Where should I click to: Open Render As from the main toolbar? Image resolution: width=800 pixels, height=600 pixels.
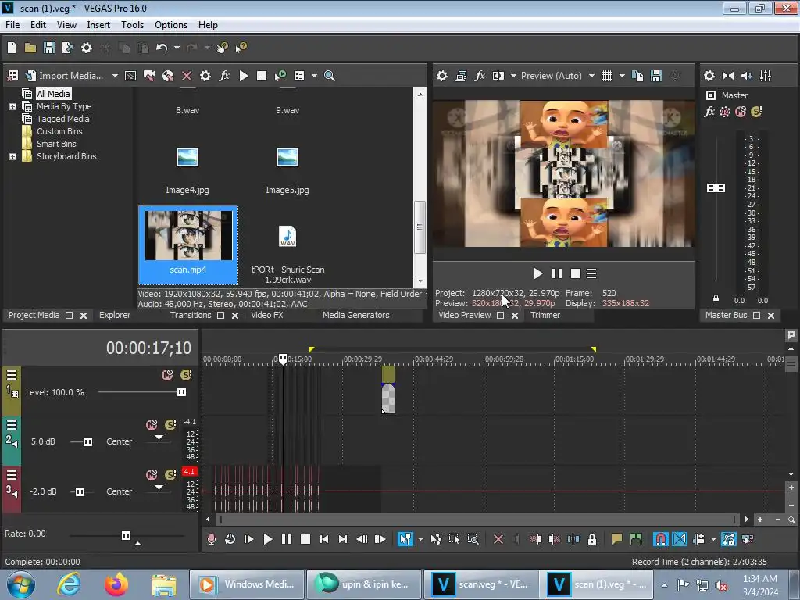[x=67, y=48]
